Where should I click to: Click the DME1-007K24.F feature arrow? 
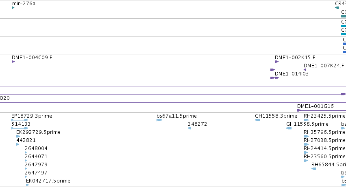[x=305, y=70]
